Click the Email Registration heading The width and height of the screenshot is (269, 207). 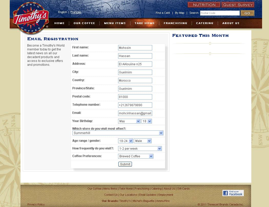pyautogui.click(x=53, y=39)
